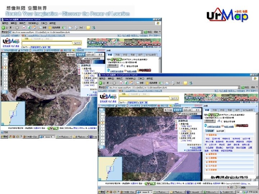The height and width of the screenshot is (194, 259).
Task: Click the yellow note icon in front browser toolbar
Action: point(185,83)
